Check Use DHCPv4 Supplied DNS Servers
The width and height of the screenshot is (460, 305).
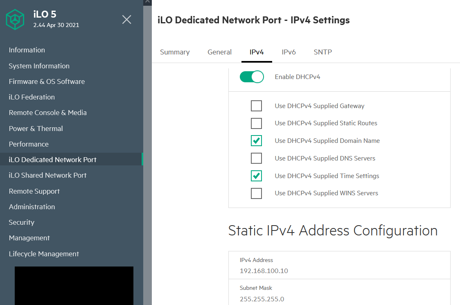coord(257,158)
